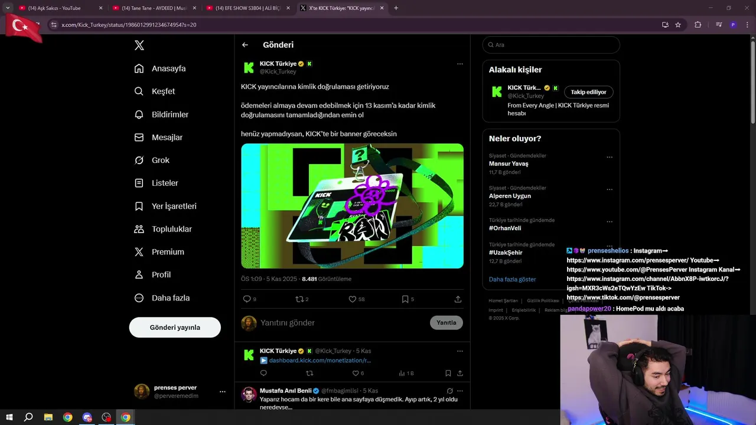Viewport: 756px width, 425px height.
Task: Open Mesajlar envelope icon
Action: [139, 138]
